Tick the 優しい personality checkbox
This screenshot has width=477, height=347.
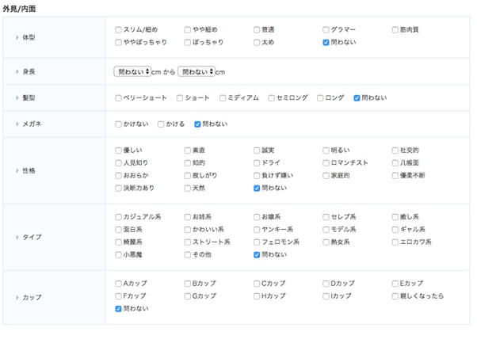118,151
